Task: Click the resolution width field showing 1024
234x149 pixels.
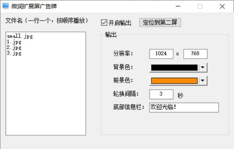Action: click(x=161, y=54)
